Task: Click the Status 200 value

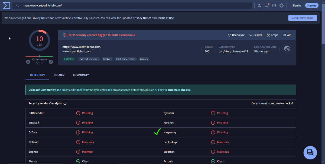Action: 207,51
